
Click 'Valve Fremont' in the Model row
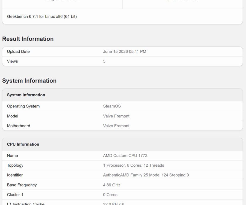116,116
